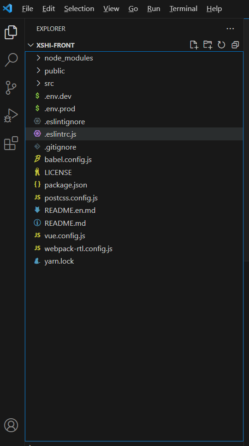Open the vue.config.js file
This screenshot has height=446, width=249.
click(x=134, y=236)
